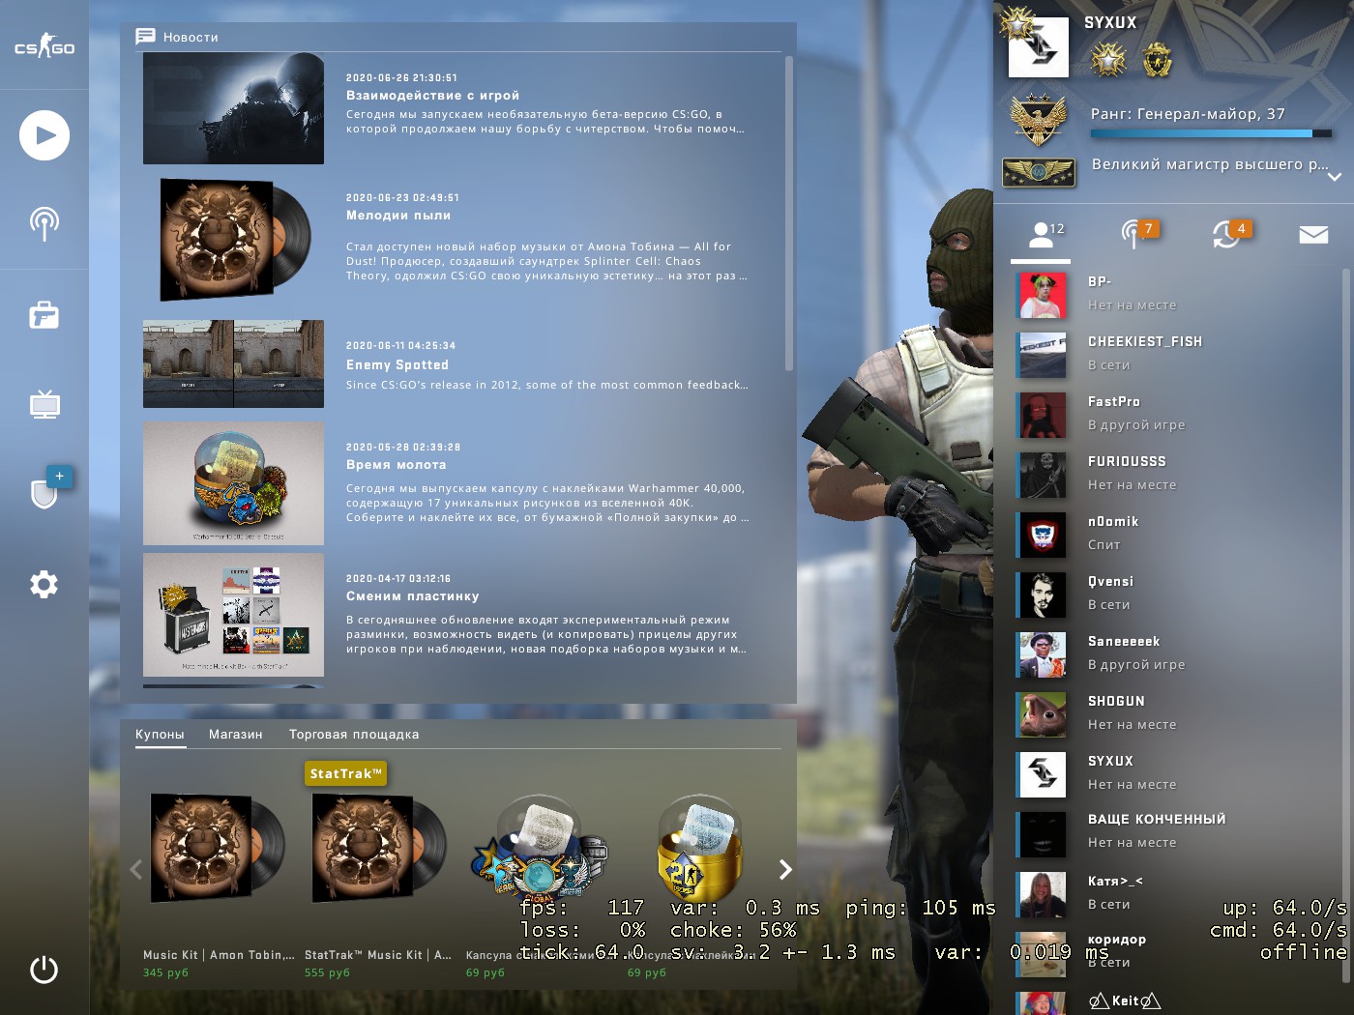This screenshot has width=1354, height=1015.
Task: Click BP- friend avatar
Action: pos(1042,295)
